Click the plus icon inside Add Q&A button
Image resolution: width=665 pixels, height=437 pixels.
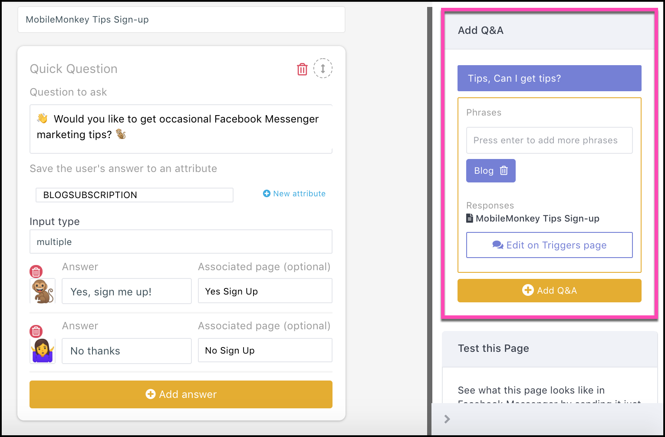(x=528, y=290)
